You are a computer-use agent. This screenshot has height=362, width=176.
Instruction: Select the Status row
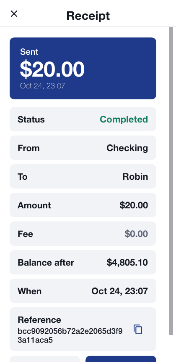(x=83, y=119)
